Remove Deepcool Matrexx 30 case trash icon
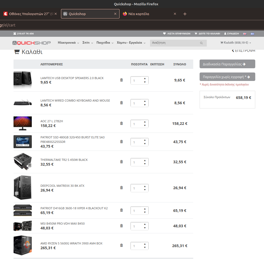The width and height of the screenshot is (264, 259). point(121,188)
